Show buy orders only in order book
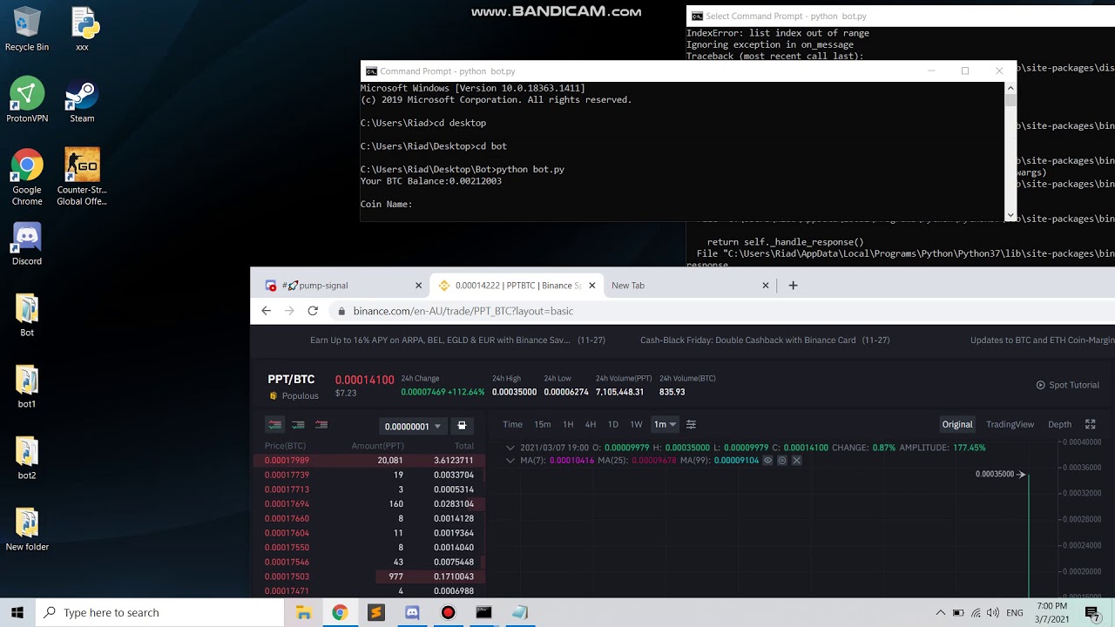The height and width of the screenshot is (627, 1115). [298, 425]
